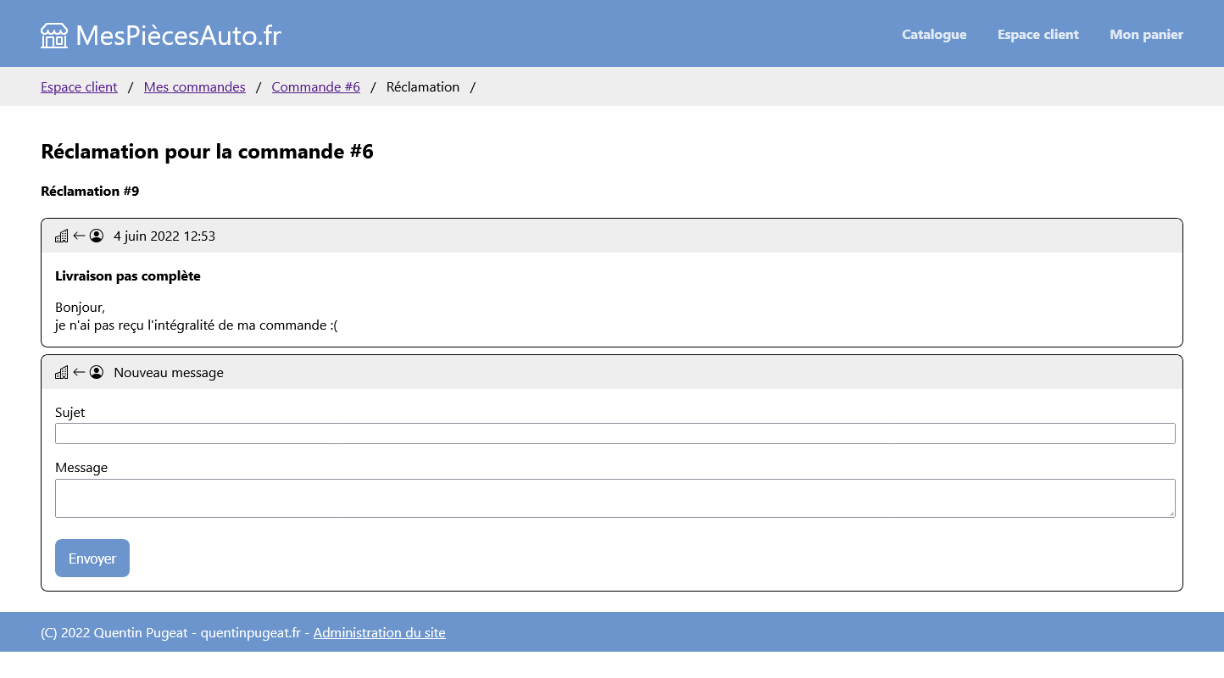
Task: Click the message body line starting je n'ai pas reçu
Action: click(x=197, y=325)
